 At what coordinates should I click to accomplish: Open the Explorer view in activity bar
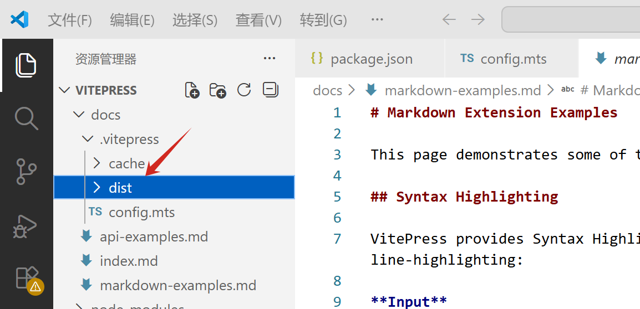tap(26, 65)
